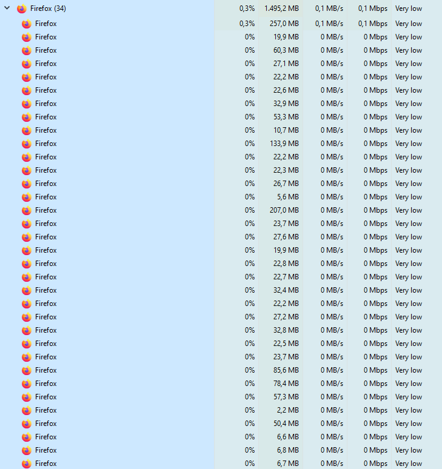The height and width of the screenshot is (469, 442).
Task: Click Firefox icon on the 27,6 MB row
Action: (27, 237)
